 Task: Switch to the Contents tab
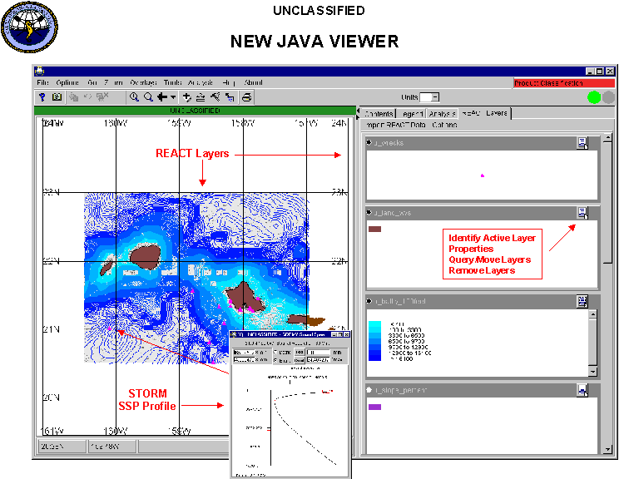coord(379,113)
